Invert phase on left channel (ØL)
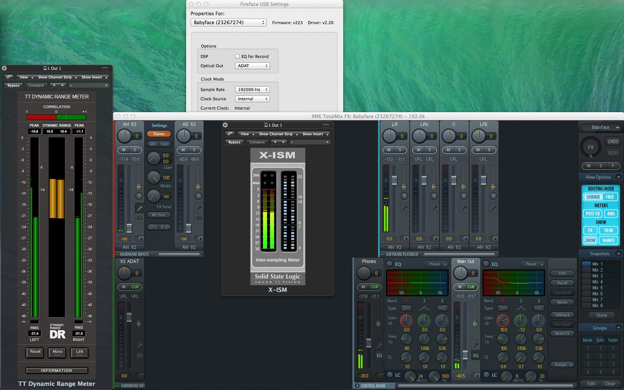Image resolution: width=624 pixels, height=390 pixels. 153,227
